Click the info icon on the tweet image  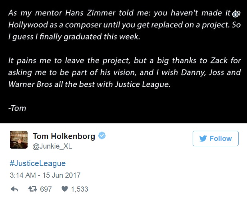coord(235,14)
